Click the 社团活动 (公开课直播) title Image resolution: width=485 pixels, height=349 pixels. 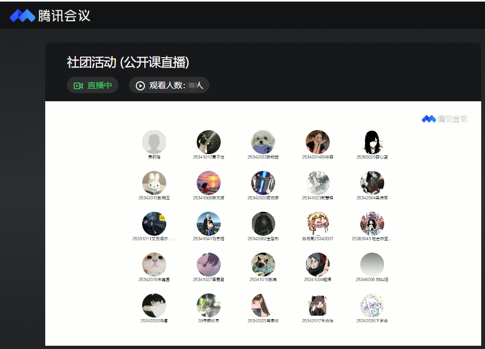click(x=128, y=62)
